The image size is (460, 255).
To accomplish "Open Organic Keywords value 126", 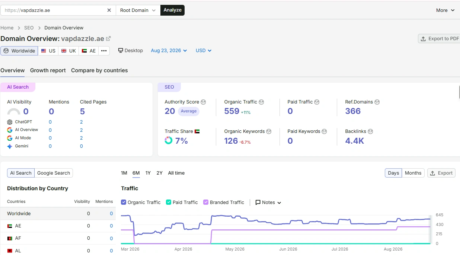I will 231,141.
